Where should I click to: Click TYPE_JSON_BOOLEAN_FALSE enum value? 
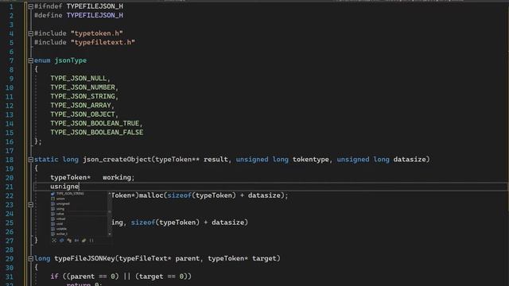[96, 133]
